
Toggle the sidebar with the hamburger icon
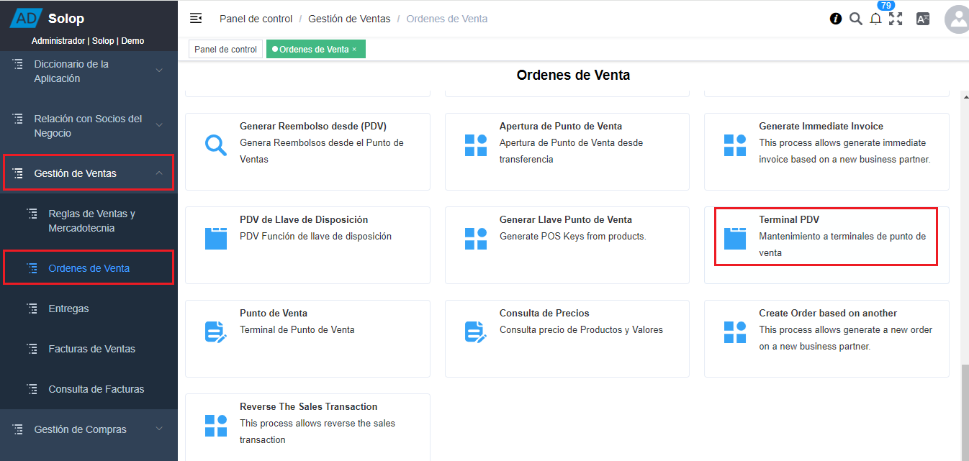pyautogui.click(x=195, y=19)
